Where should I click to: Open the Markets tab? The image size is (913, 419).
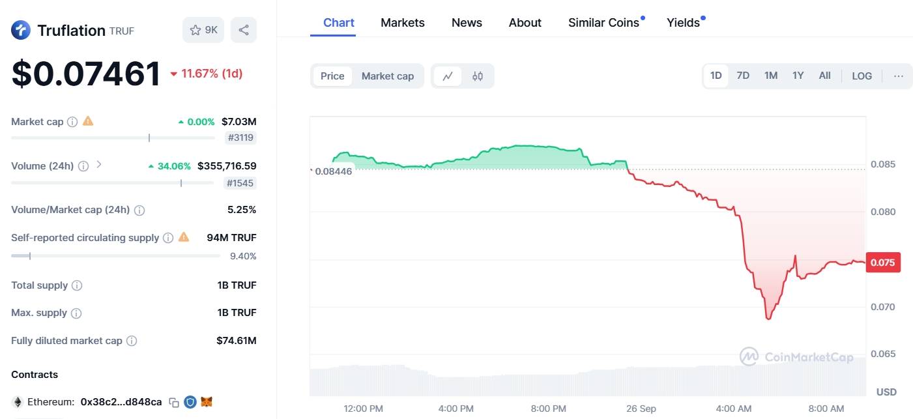tap(403, 23)
